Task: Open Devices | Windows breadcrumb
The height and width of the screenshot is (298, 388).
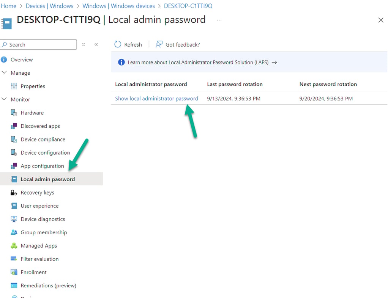Action: (x=49, y=6)
